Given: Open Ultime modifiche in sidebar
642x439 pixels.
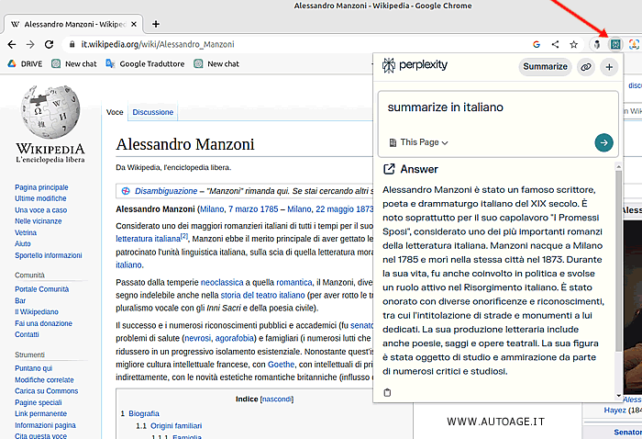Looking at the screenshot, I should (40, 198).
